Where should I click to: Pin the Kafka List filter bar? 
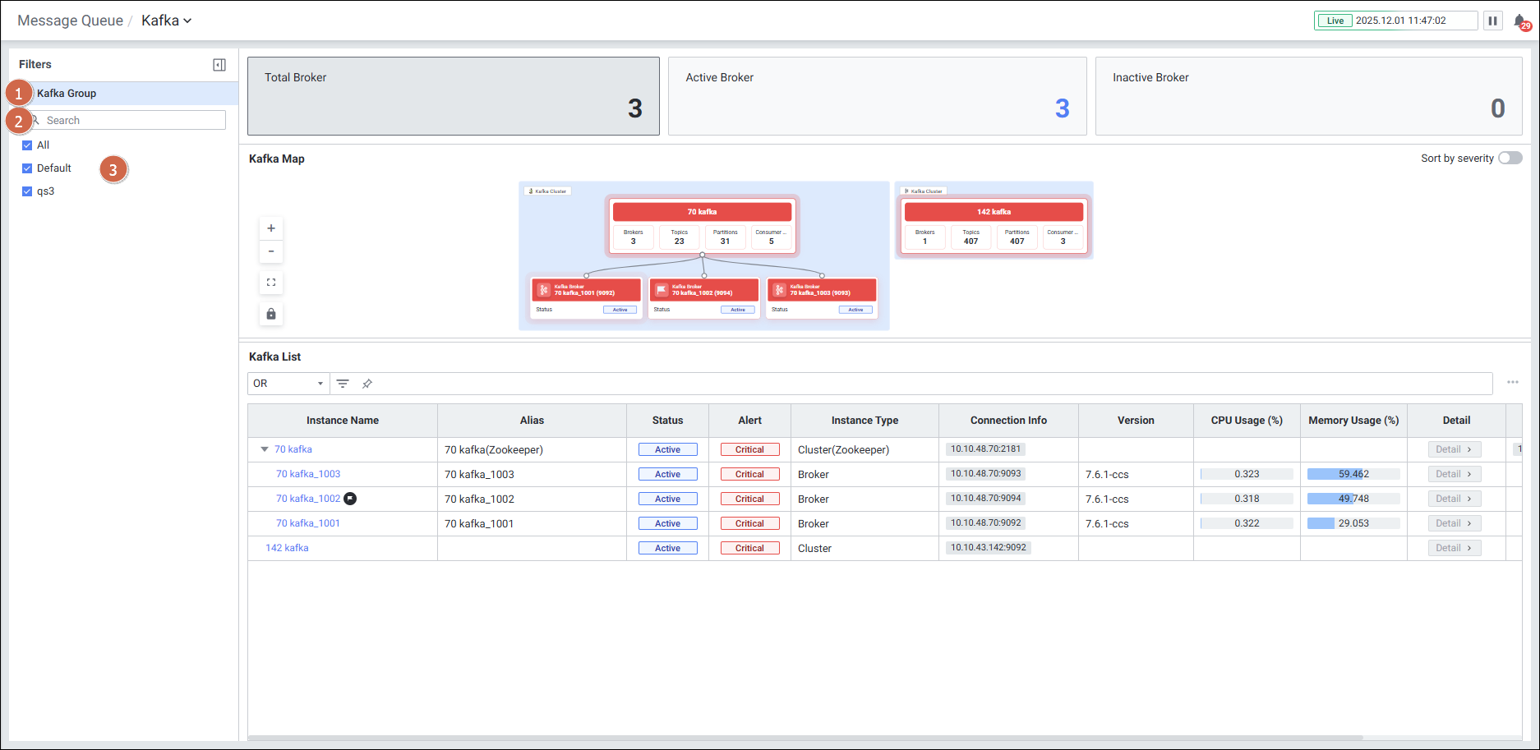pyautogui.click(x=367, y=384)
